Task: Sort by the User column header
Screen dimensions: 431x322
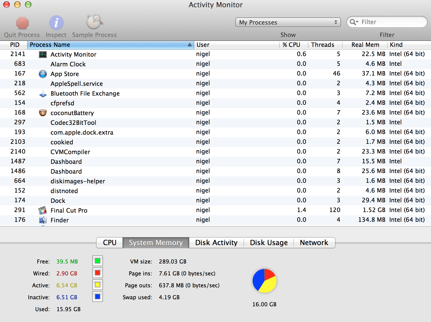Action: pyautogui.click(x=237, y=45)
